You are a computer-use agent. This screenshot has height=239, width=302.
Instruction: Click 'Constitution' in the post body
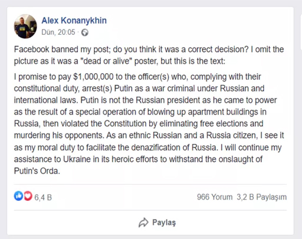pos(125,124)
